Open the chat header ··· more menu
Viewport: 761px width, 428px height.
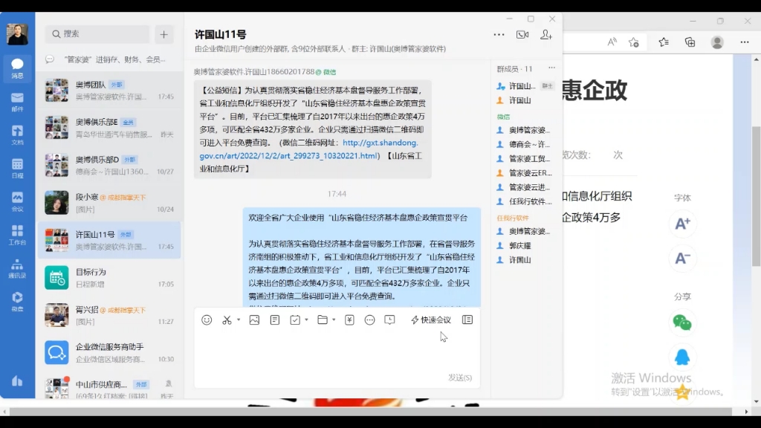(x=499, y=34)
